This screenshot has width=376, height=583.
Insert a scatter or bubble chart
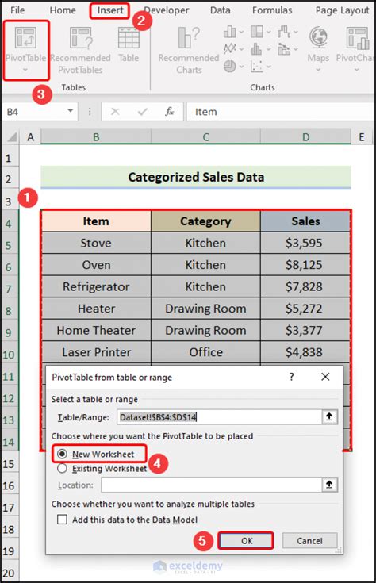coord(257,66)
